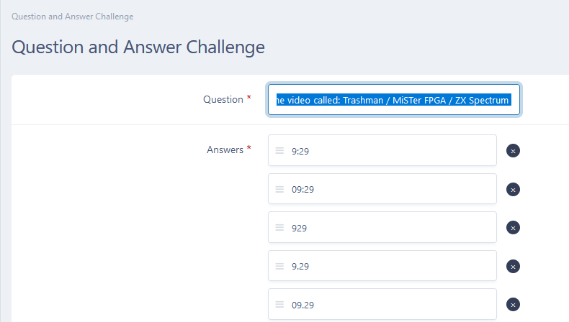
Task: Click the Answers field label
Action: (225, 149)
